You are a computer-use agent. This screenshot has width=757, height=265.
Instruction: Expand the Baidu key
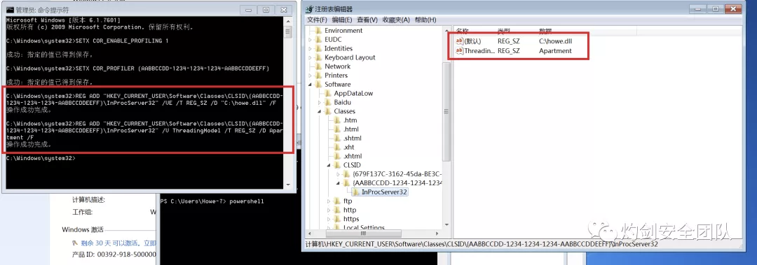[320, 103]
